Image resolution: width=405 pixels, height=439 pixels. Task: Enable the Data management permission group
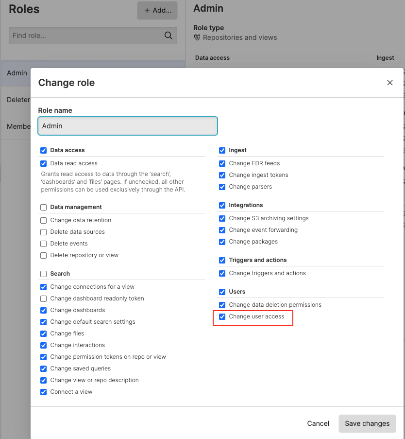(x=43, y=207)
